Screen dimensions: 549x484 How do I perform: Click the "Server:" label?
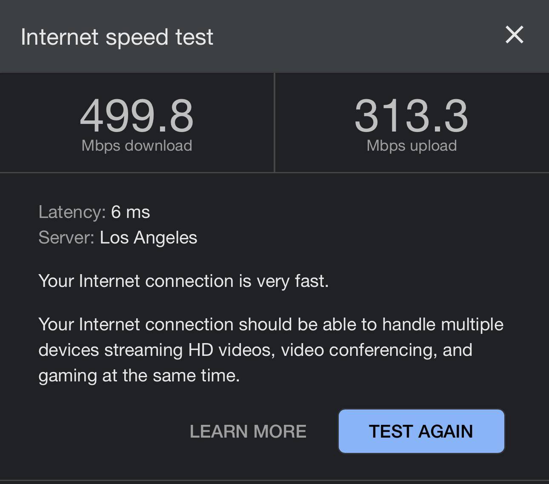[66, 238]
